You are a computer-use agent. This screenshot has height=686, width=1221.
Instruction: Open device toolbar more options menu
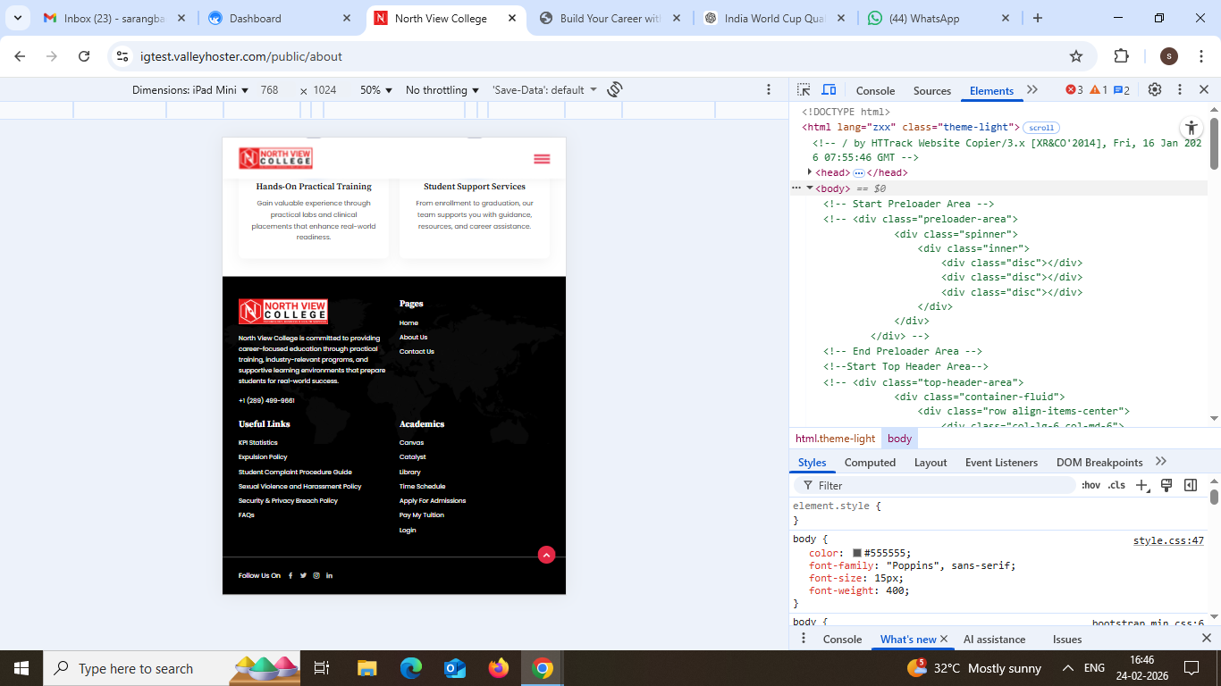coord(769,89)
